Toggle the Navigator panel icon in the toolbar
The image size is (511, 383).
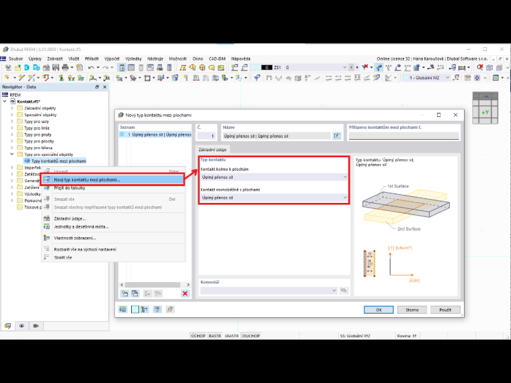122,68
